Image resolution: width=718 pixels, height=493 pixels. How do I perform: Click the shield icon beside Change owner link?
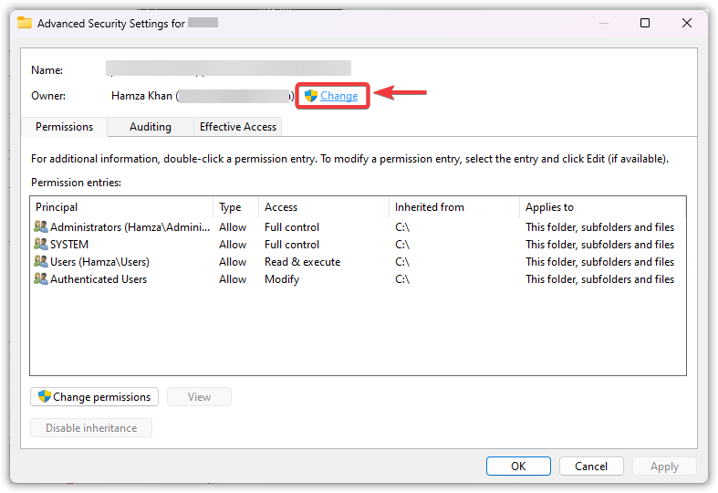click(x=311, y=96)
